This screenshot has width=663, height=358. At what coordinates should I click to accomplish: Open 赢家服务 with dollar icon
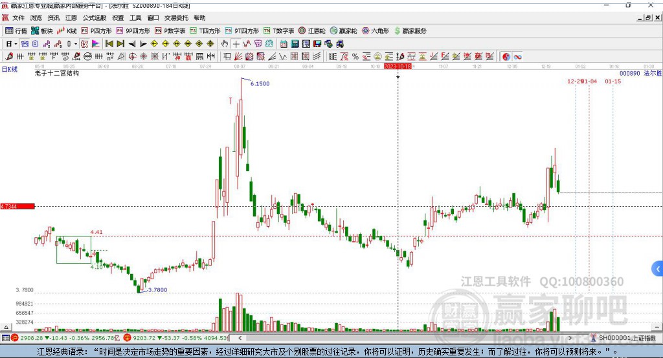point(410,31)
